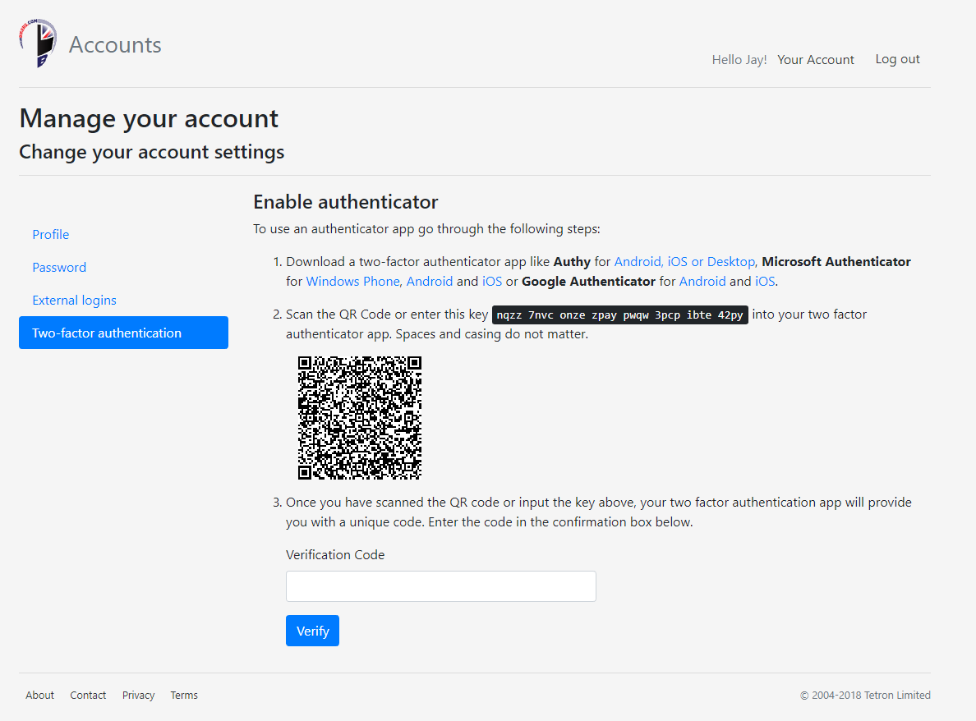This screenshot has width=976, height=721.
Task: Click the Manage your account heading
Action: (x=149, y=118)
